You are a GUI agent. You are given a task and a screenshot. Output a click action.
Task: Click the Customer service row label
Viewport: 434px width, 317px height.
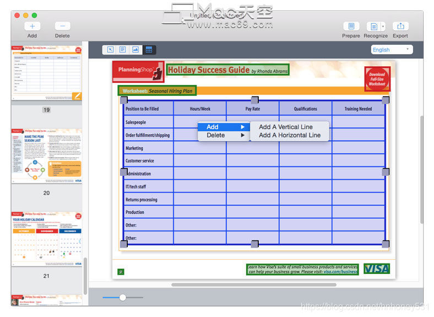coord(139,161)
